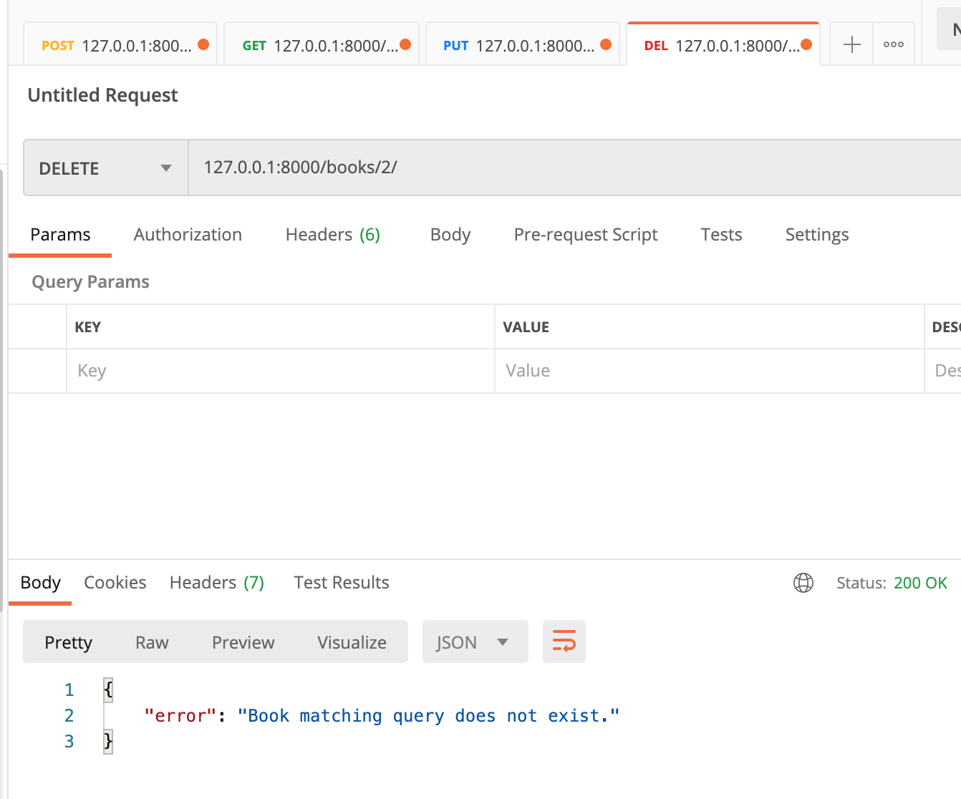Click the Untitled Request title
The height and width of the screenshot is (799, 961).
click(x=102, y=95)
